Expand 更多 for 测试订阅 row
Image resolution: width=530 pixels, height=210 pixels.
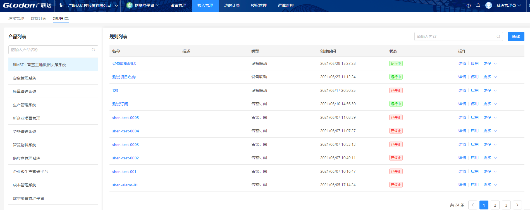[x=490, y=104]
